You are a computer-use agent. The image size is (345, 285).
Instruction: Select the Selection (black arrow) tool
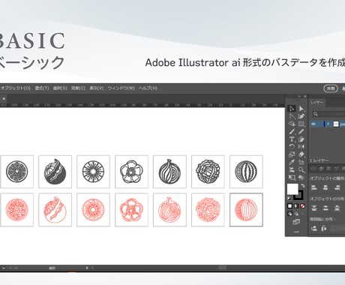tap(292, 109)
